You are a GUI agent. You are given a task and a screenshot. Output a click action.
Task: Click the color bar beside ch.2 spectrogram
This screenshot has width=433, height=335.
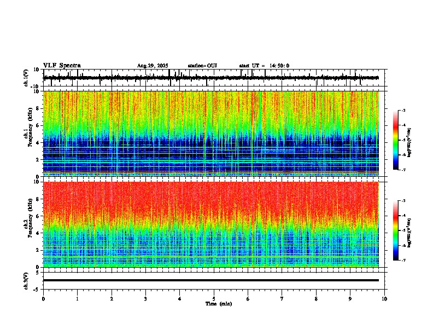pyautogui.click(x=395, y=230)
